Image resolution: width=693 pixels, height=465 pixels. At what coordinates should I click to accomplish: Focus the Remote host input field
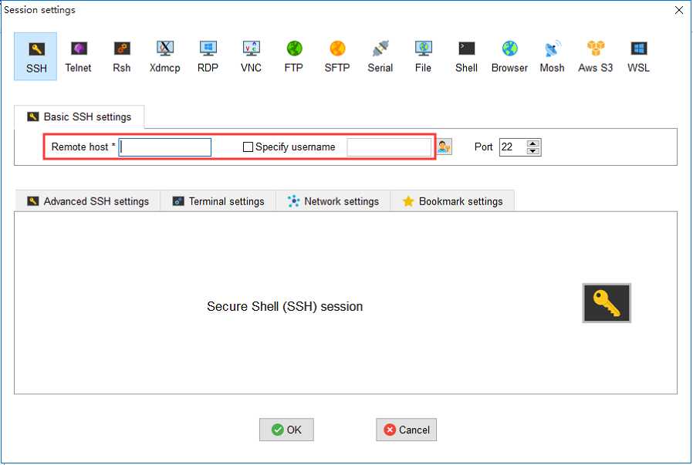point(165,147)
